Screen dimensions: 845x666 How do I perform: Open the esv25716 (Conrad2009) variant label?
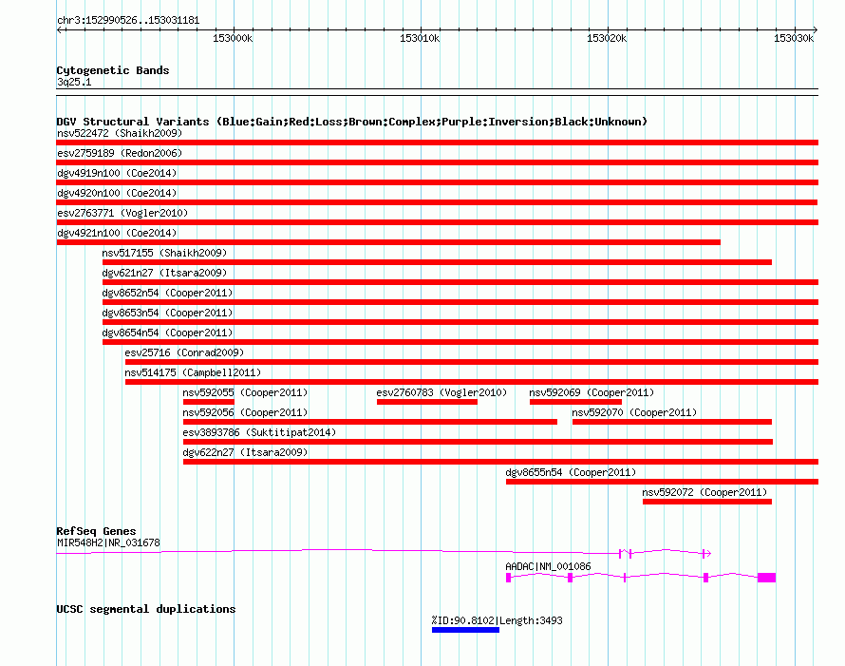coord(184,352)
